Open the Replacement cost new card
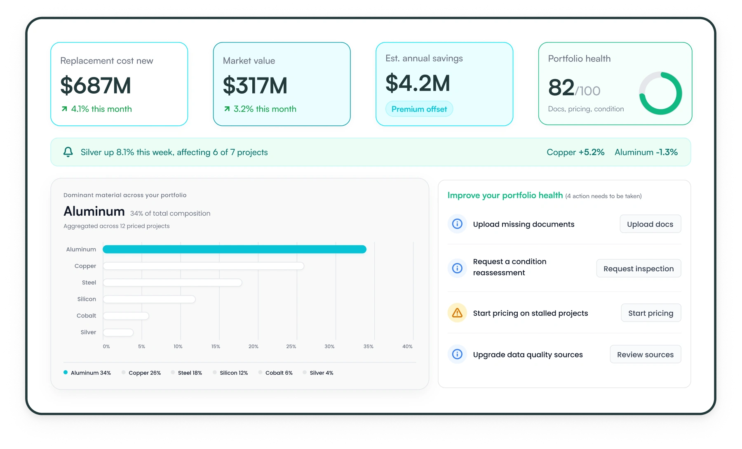This screenshot has height=449, width=742. pos(119,84)
